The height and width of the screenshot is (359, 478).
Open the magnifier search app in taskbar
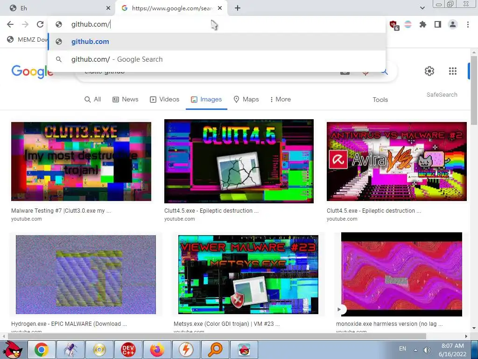(215, 350)
